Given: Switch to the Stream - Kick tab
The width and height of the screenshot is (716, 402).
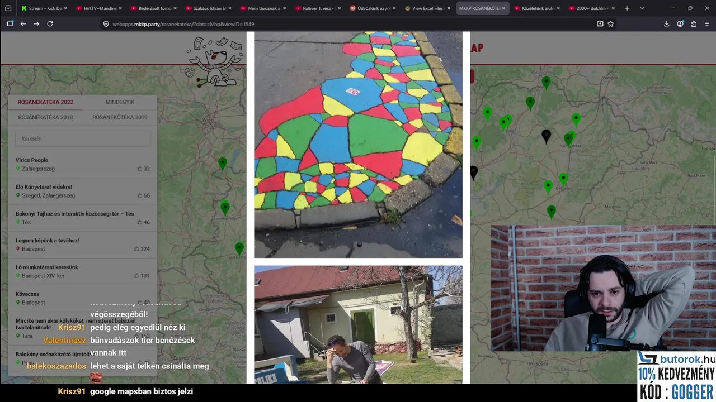Looking at the screenshot, I should [44, 8].
